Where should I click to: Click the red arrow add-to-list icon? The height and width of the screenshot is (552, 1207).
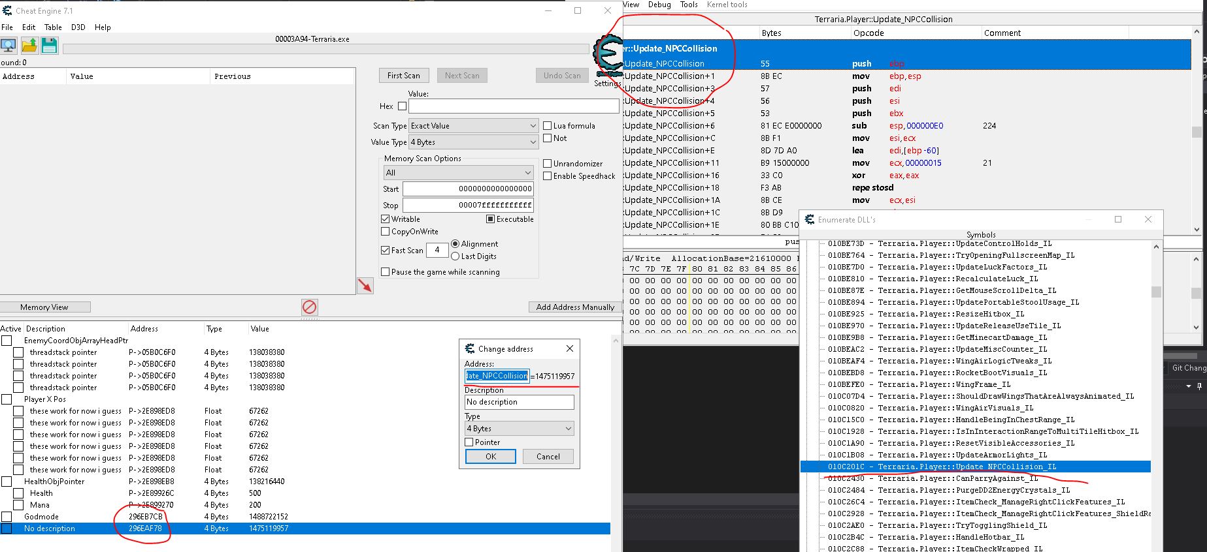click(365, 286)
